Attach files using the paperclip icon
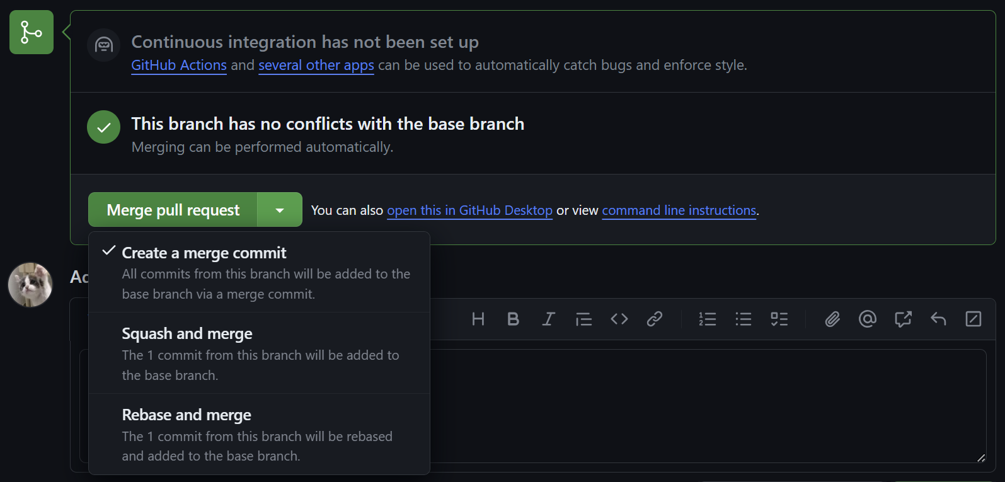 832,319
